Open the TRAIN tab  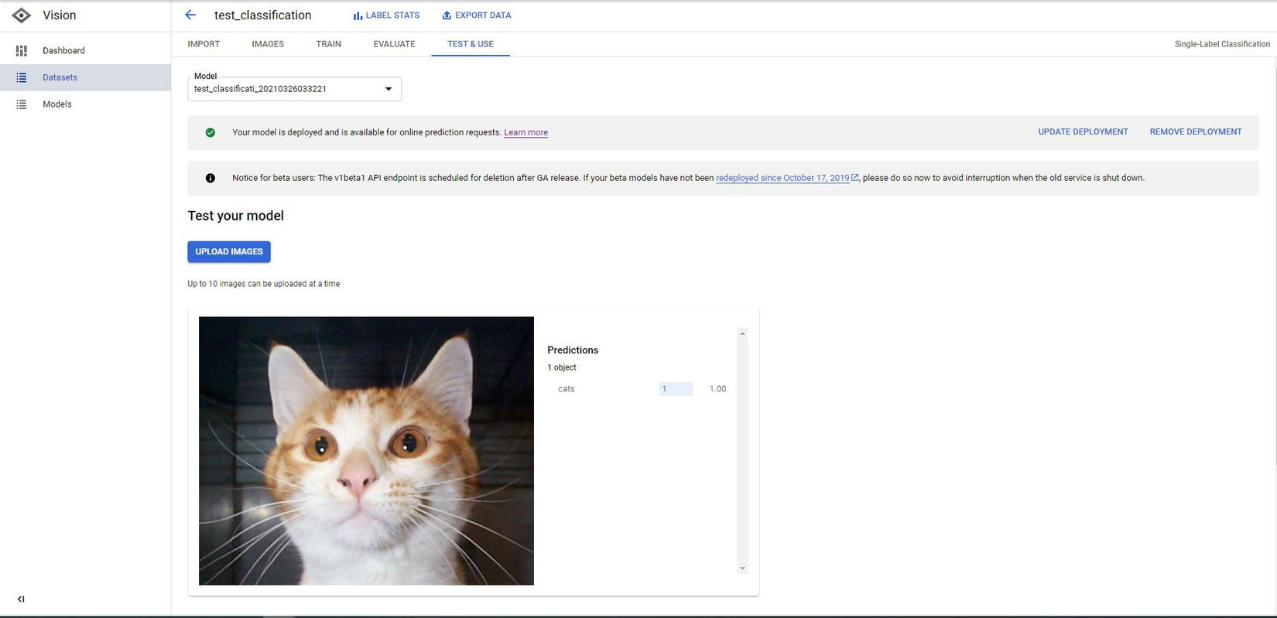pyautogui.click(x=329, y=44)
